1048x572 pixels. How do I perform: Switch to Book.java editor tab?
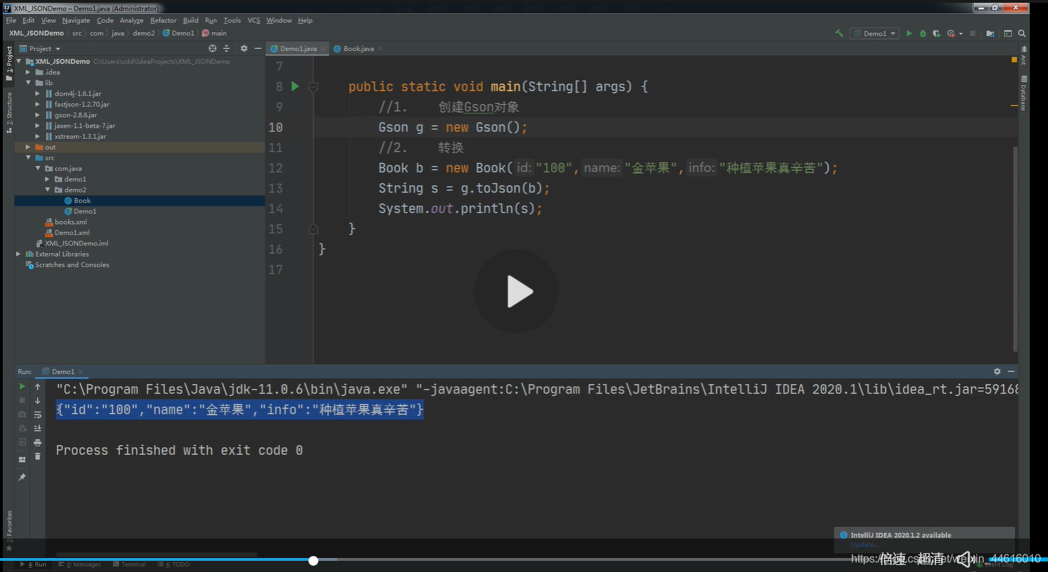358,49
